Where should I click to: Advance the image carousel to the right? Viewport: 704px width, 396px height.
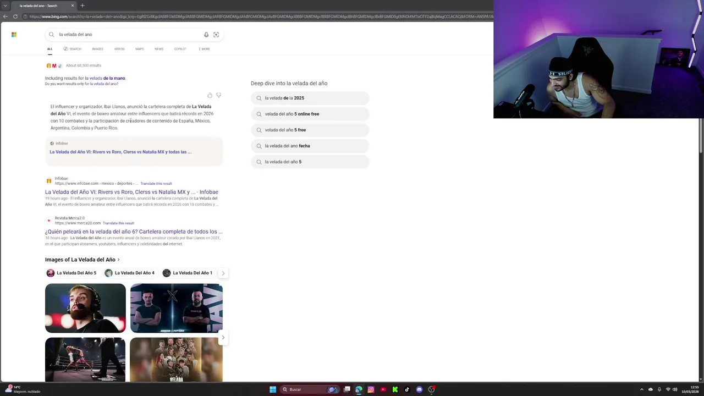pyautogui.click(x=223, y=337)
